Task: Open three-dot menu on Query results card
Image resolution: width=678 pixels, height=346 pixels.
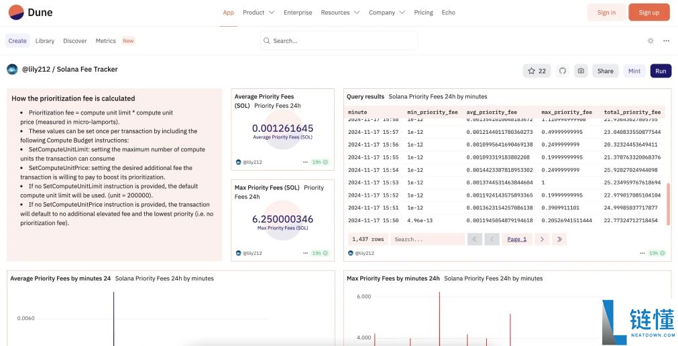Action: [x=642, y=253]
